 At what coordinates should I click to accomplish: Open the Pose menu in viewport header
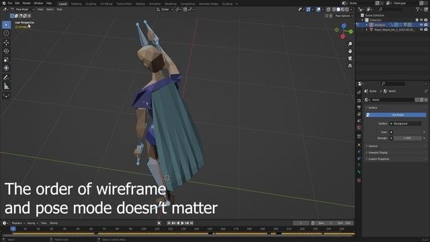[x=60, y=9]
